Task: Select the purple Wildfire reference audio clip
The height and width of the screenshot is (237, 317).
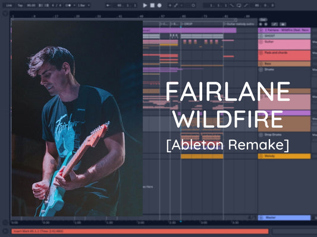Action: click(190, 30)
